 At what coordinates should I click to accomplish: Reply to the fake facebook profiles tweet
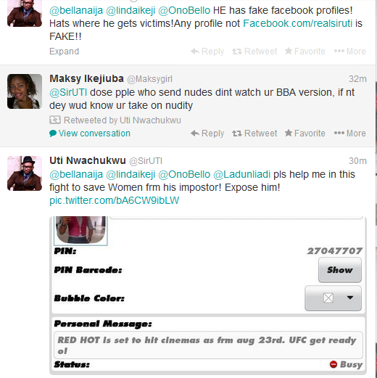pyautogui.click(x=207, y=52)
